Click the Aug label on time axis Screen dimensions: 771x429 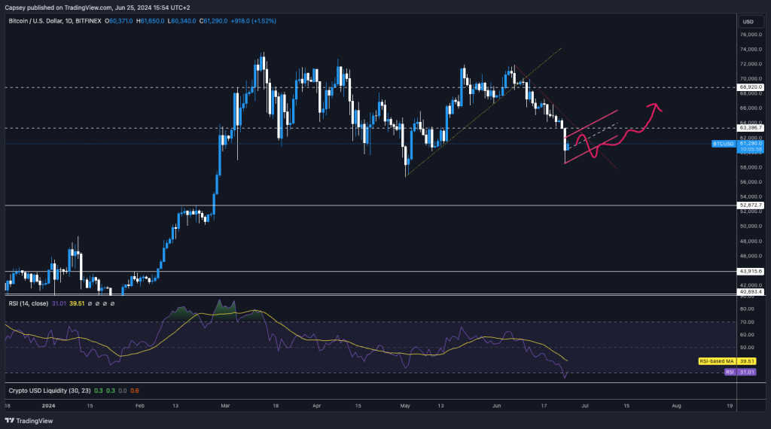point(677,406)
